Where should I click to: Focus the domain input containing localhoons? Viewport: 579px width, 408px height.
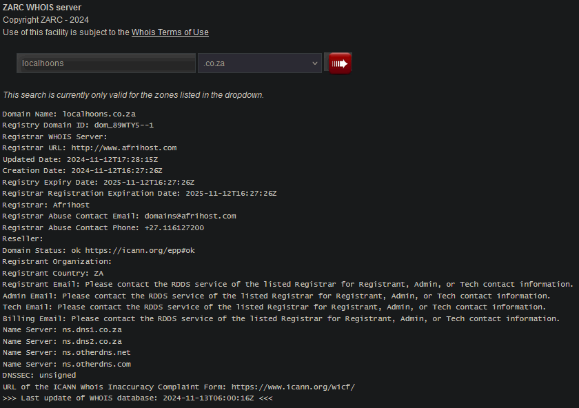coord(106,63)
